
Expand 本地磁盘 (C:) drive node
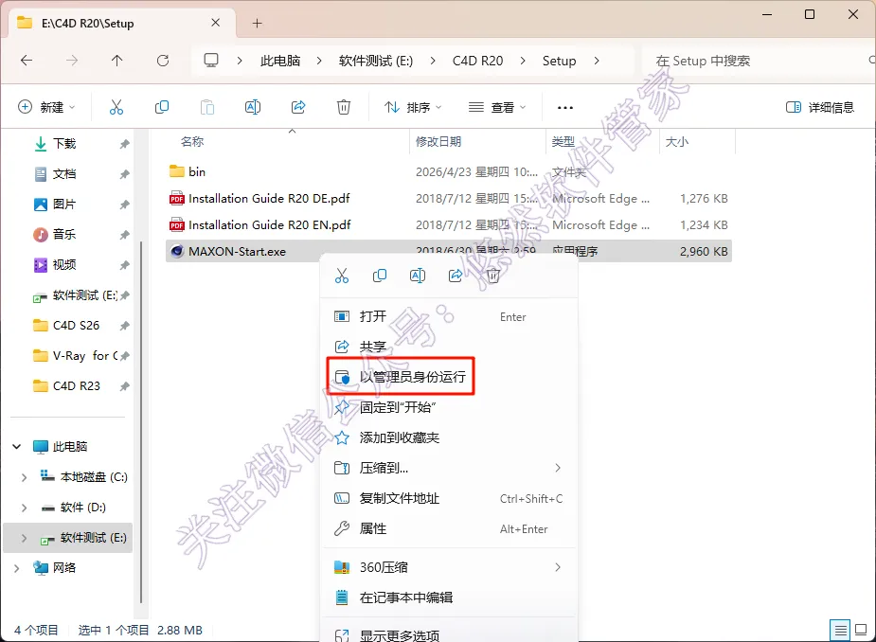24,477
